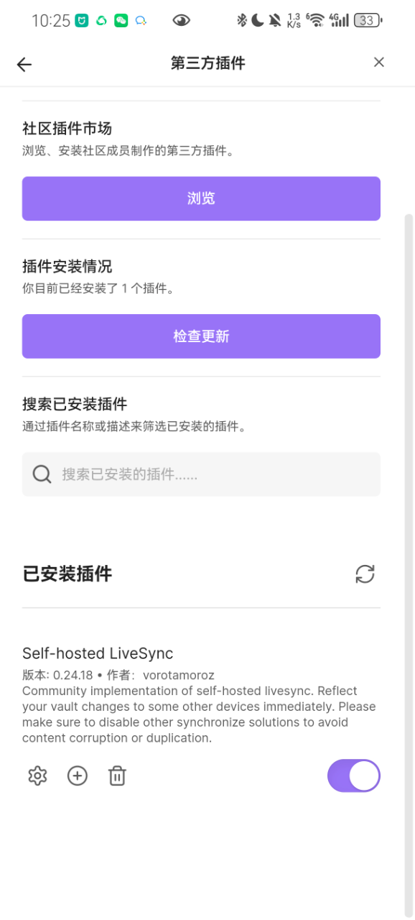Tap the muted bell icon in the status bar

[275, 21]
